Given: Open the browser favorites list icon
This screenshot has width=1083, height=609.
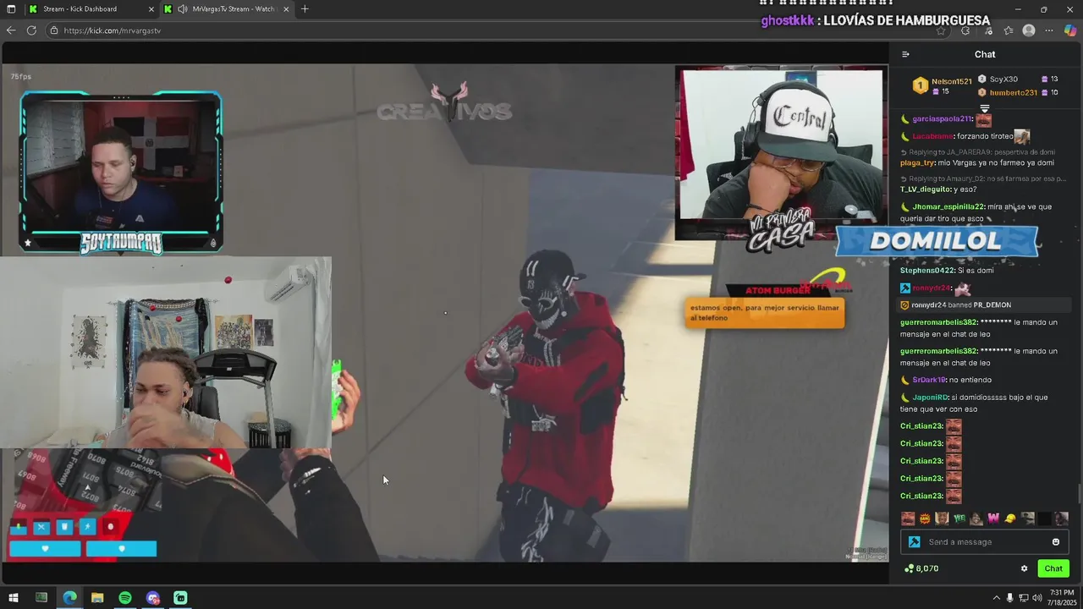Looking at the screenshot, I should (x=1009, y=30).
